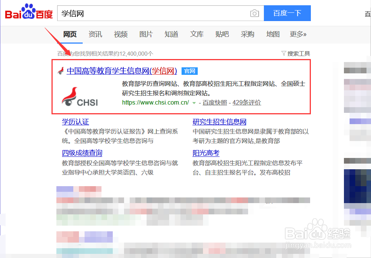The width and height of the screenshot is (371, 258).
Task: Open the 学历认证 sublink
Action: coord(76,122)
